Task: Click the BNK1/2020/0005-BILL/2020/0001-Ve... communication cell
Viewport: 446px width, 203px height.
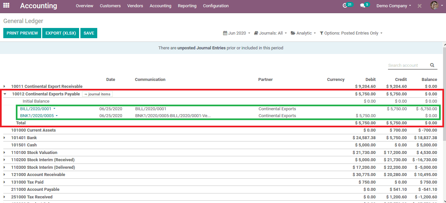Action: click(x=173, y=115)
